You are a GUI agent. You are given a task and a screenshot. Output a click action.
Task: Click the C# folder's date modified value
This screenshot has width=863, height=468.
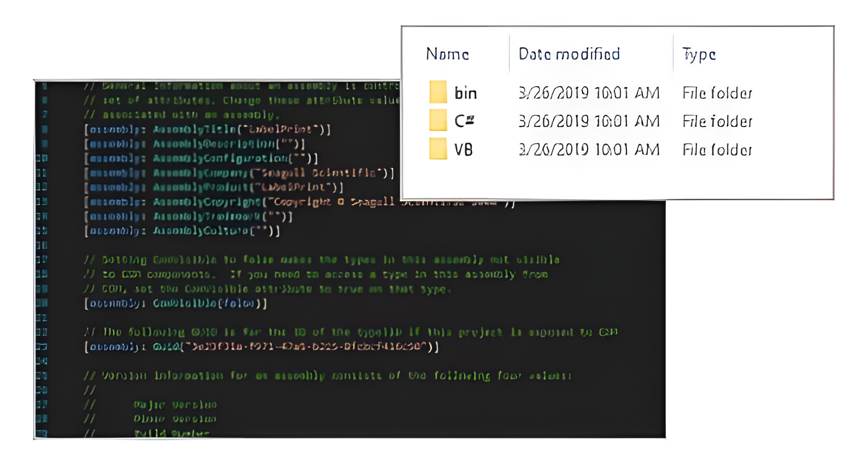pyautogui.click(x=589, y=122)
